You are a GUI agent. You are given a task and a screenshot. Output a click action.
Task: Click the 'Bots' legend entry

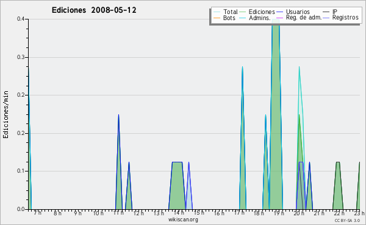pos(224,18)
